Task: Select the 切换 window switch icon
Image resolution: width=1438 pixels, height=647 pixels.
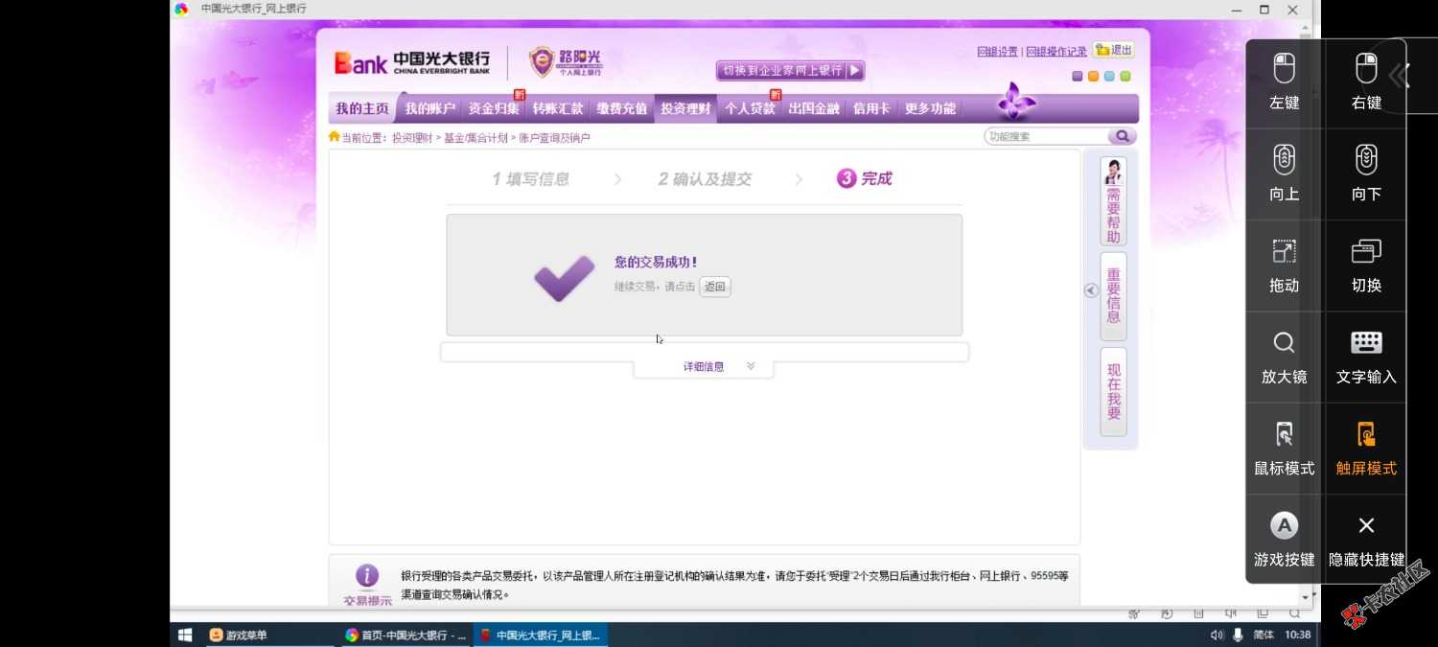Action: (1365, 264)
